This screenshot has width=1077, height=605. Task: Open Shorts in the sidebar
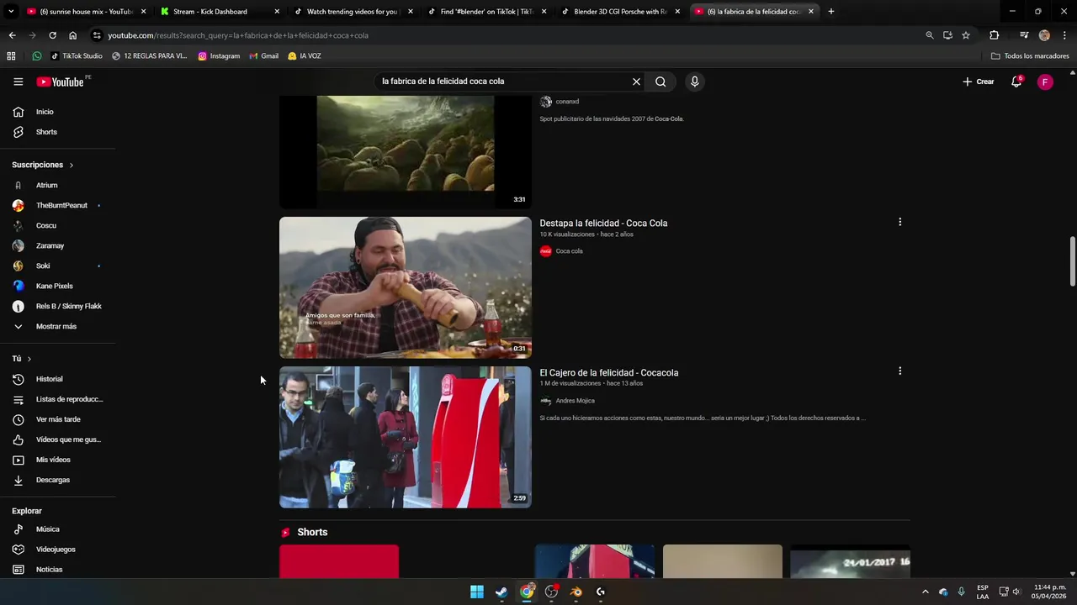46,132
